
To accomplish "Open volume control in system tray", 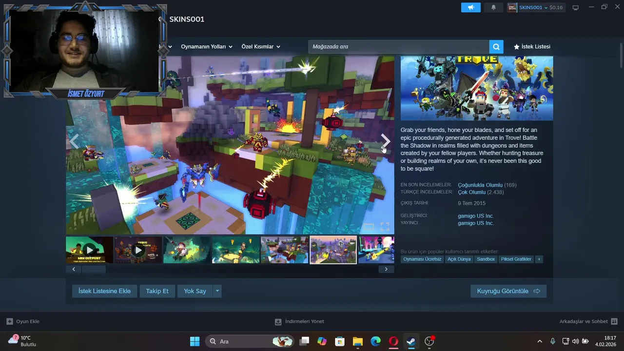I will click(x=575, y=341).
